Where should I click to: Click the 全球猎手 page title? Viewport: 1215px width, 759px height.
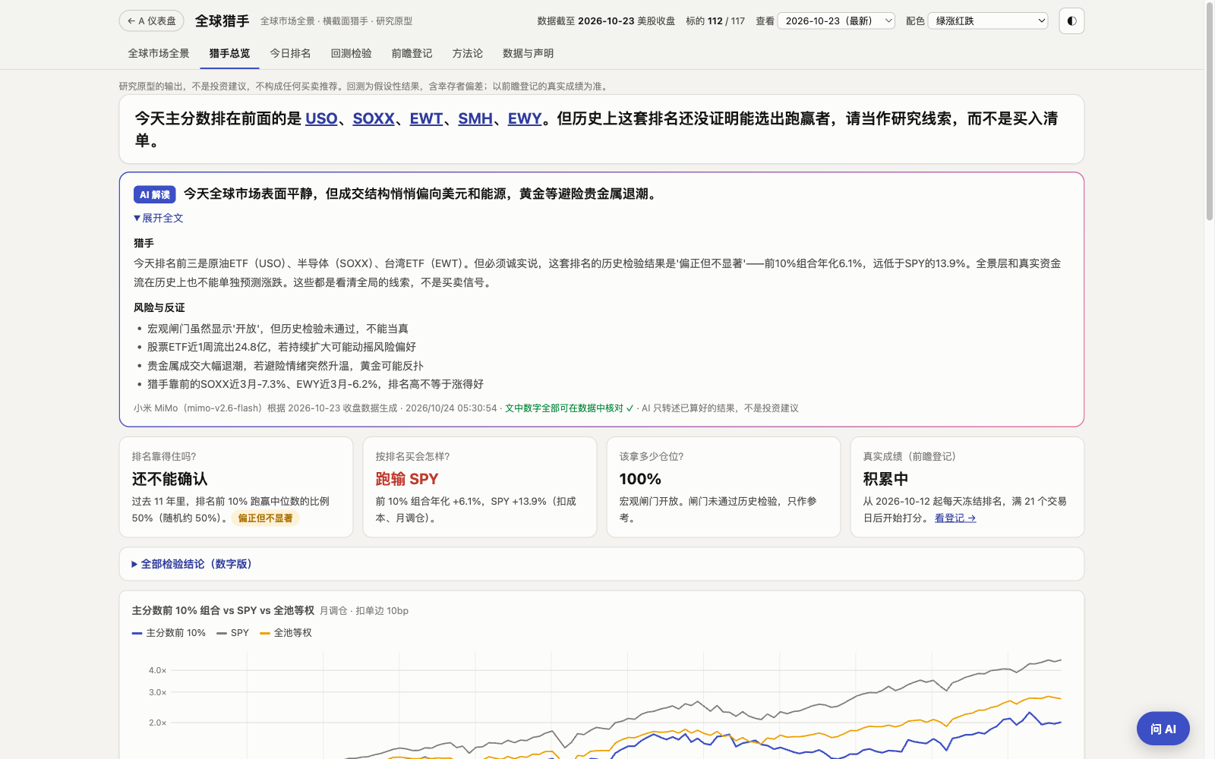tap(222, 21)
